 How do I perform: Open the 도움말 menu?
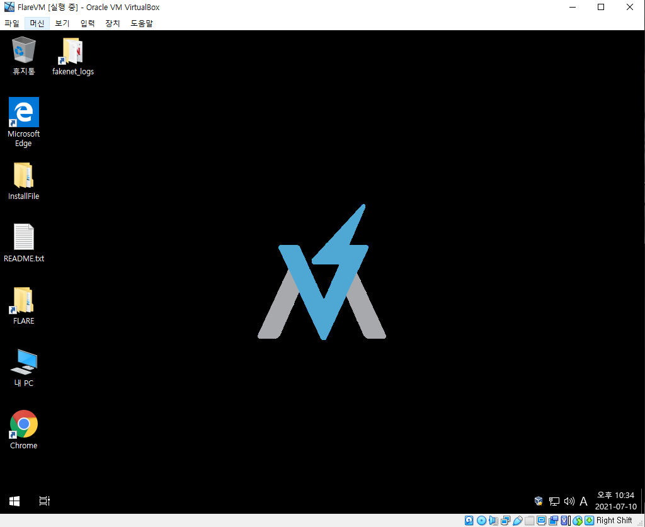[142, 23]
